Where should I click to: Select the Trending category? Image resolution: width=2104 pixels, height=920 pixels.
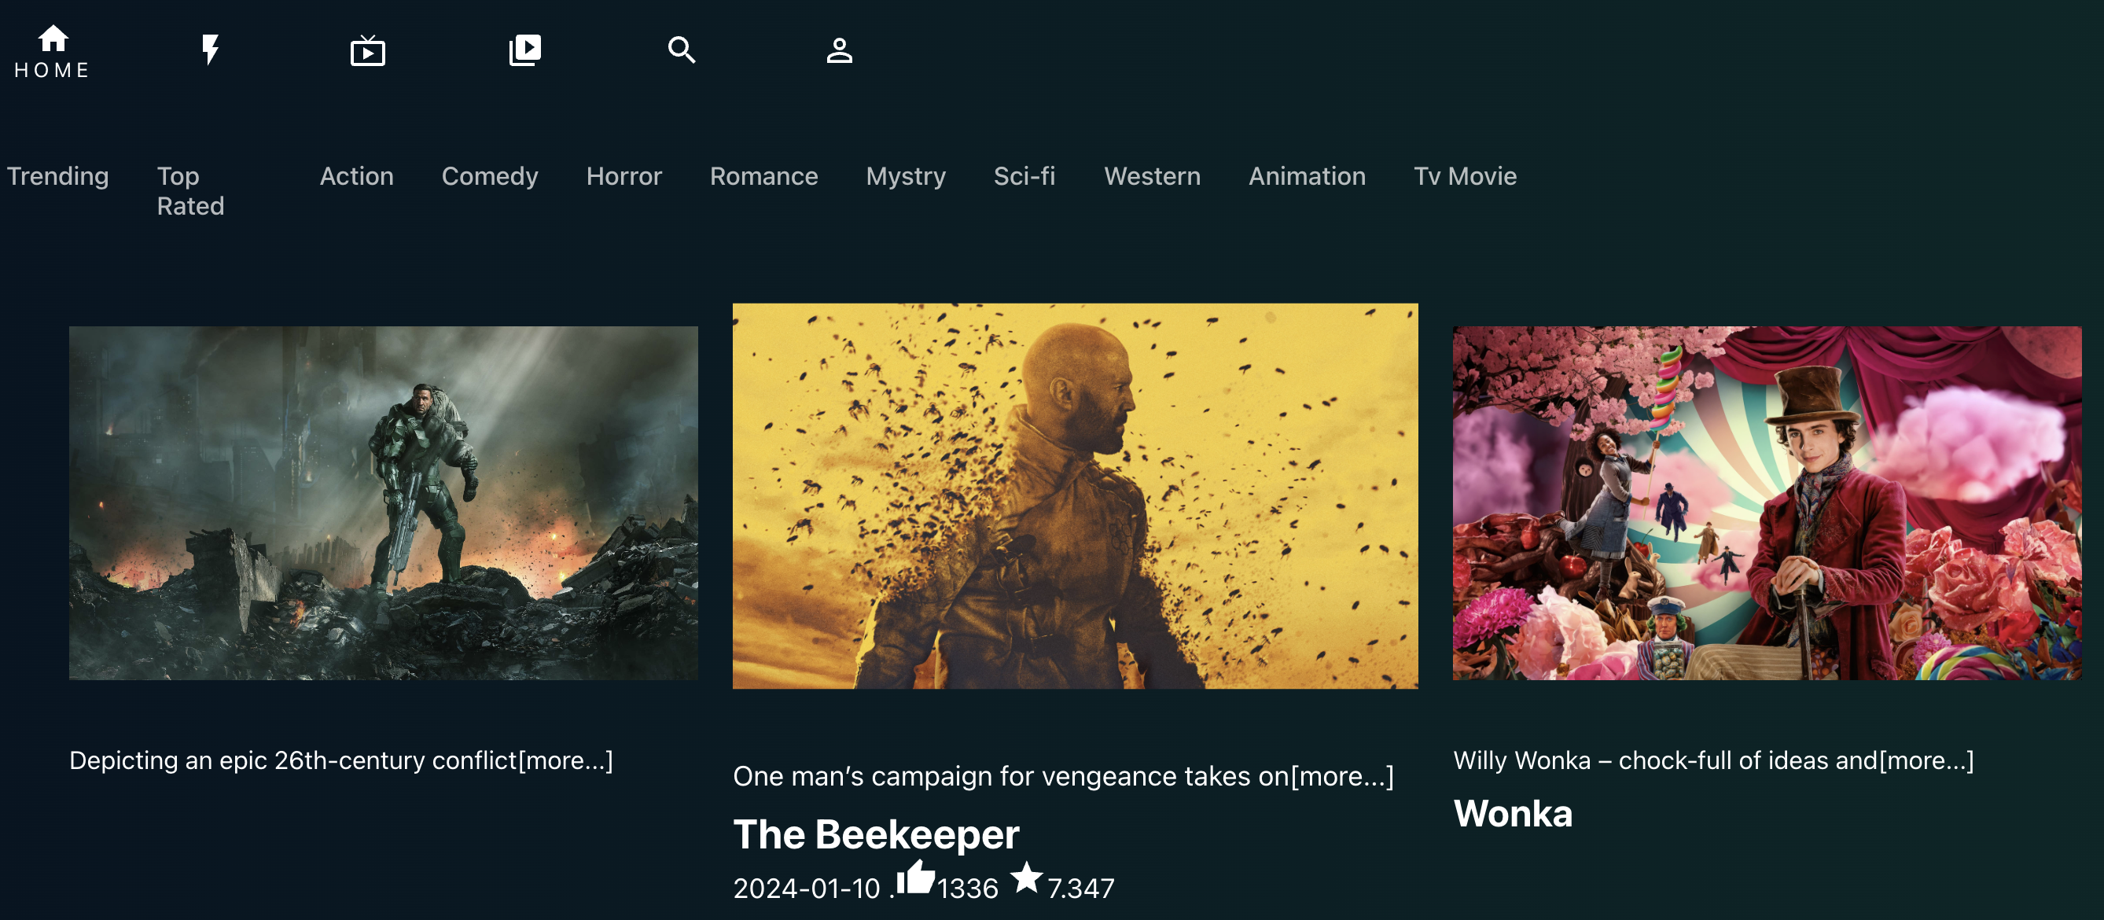tap(58, 176)
